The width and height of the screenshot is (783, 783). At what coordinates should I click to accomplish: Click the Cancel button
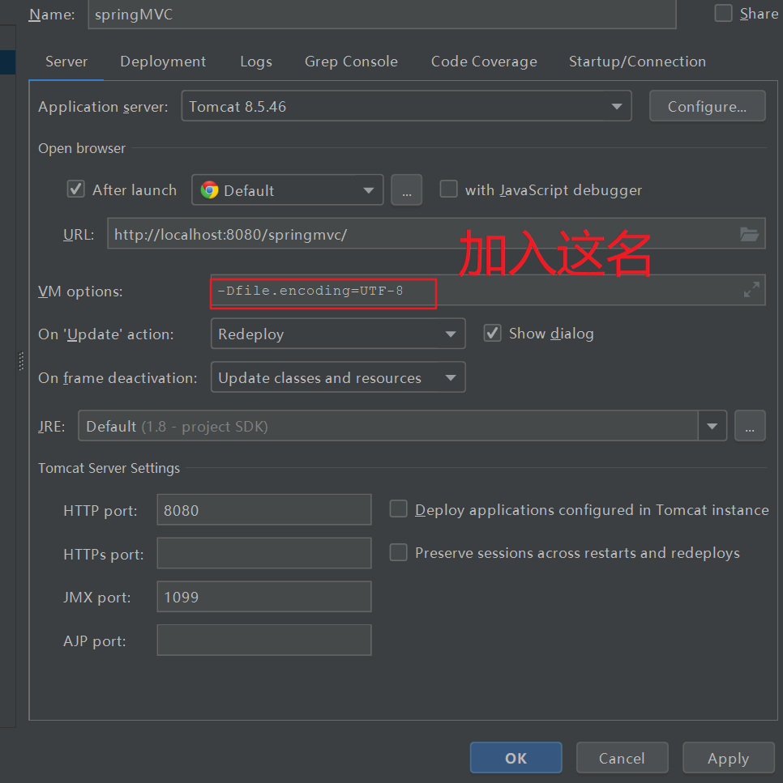622,758
